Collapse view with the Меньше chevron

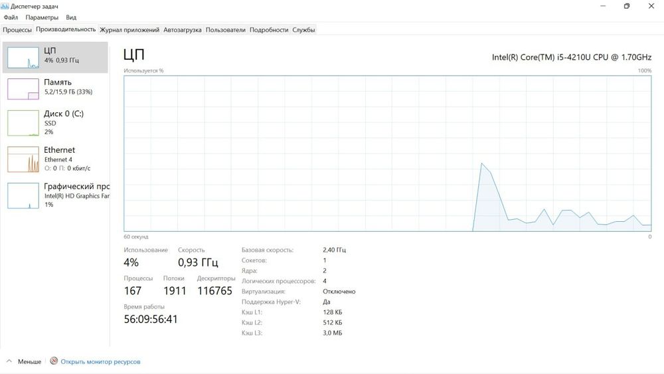pyautogui.click(x=9, y=361)
